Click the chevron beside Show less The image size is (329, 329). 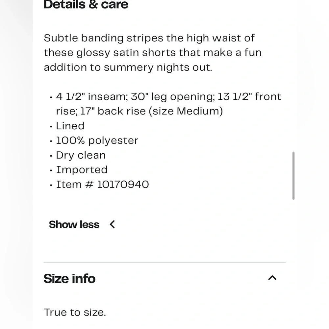pos(113,224)
